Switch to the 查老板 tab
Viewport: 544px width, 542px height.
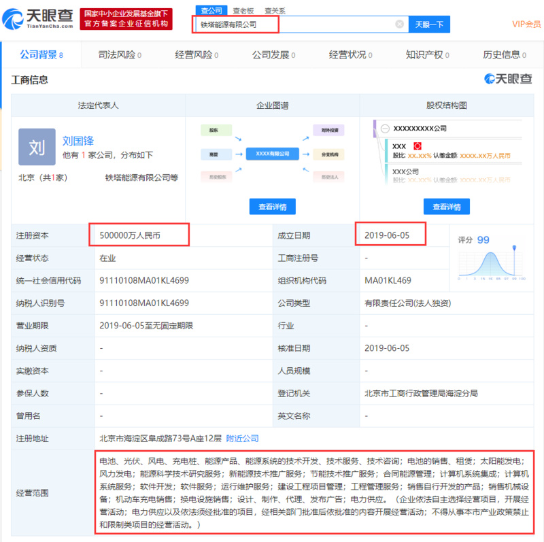(x=242, y=10)
